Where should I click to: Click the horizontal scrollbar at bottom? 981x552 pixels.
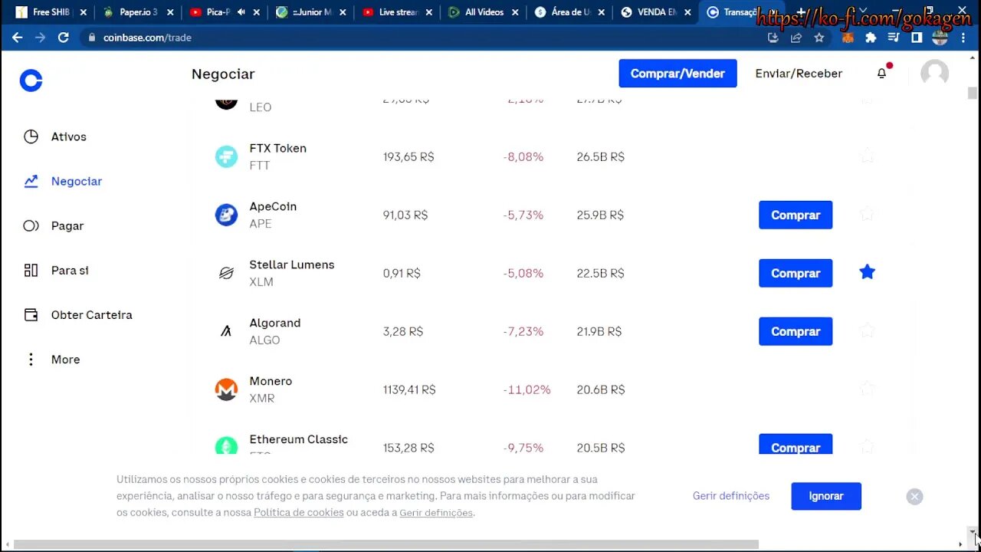point(386,544)
